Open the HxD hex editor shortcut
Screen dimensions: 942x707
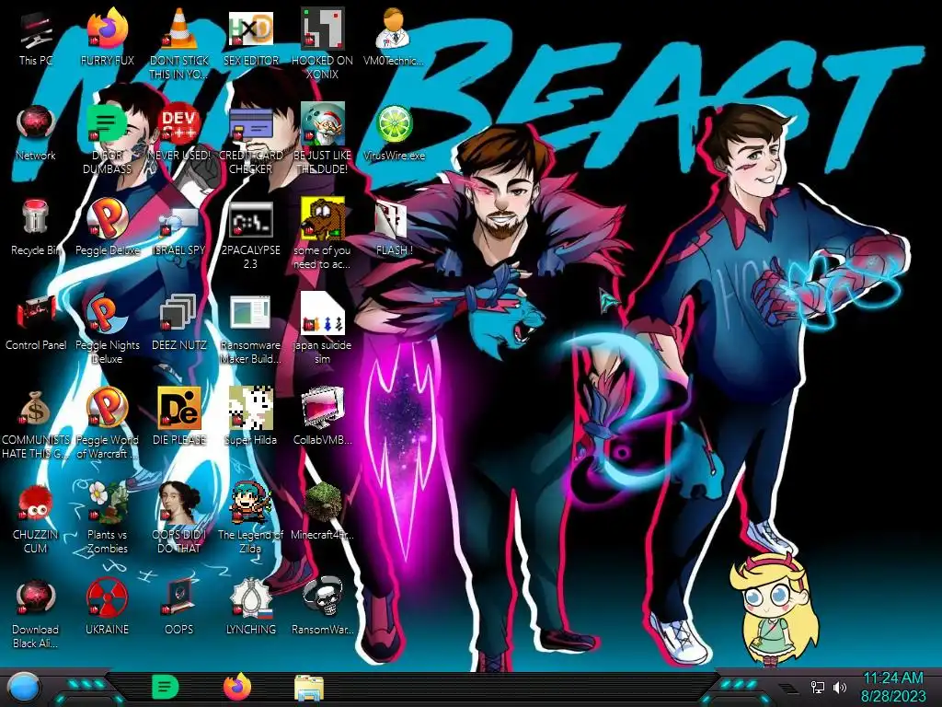(250, 29)
